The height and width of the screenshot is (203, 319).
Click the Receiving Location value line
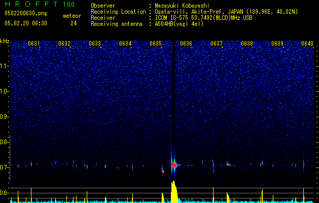226,12
